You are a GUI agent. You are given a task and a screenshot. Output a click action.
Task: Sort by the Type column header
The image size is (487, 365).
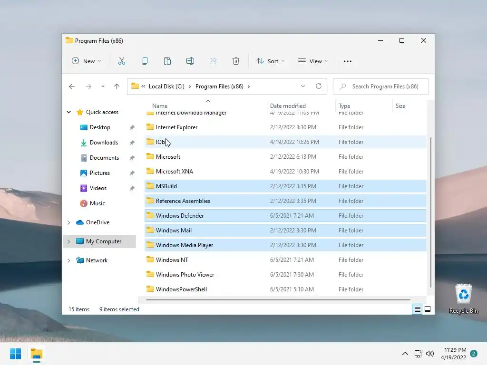(344, 106)
